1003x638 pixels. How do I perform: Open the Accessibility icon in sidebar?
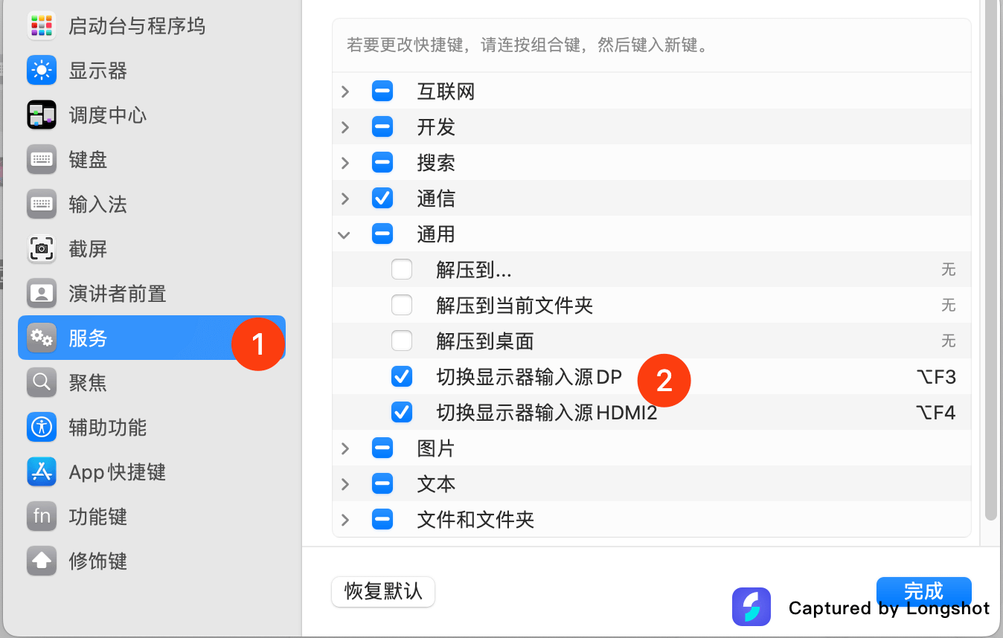(42, 428)
